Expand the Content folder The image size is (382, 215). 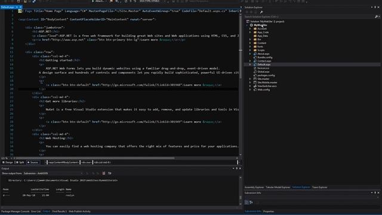point(250,43)
